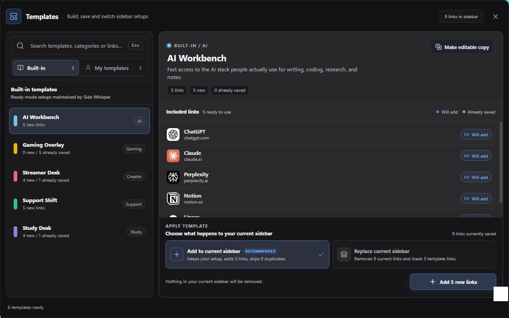Click the '0 already saved' chip

(x=230, y=90)
